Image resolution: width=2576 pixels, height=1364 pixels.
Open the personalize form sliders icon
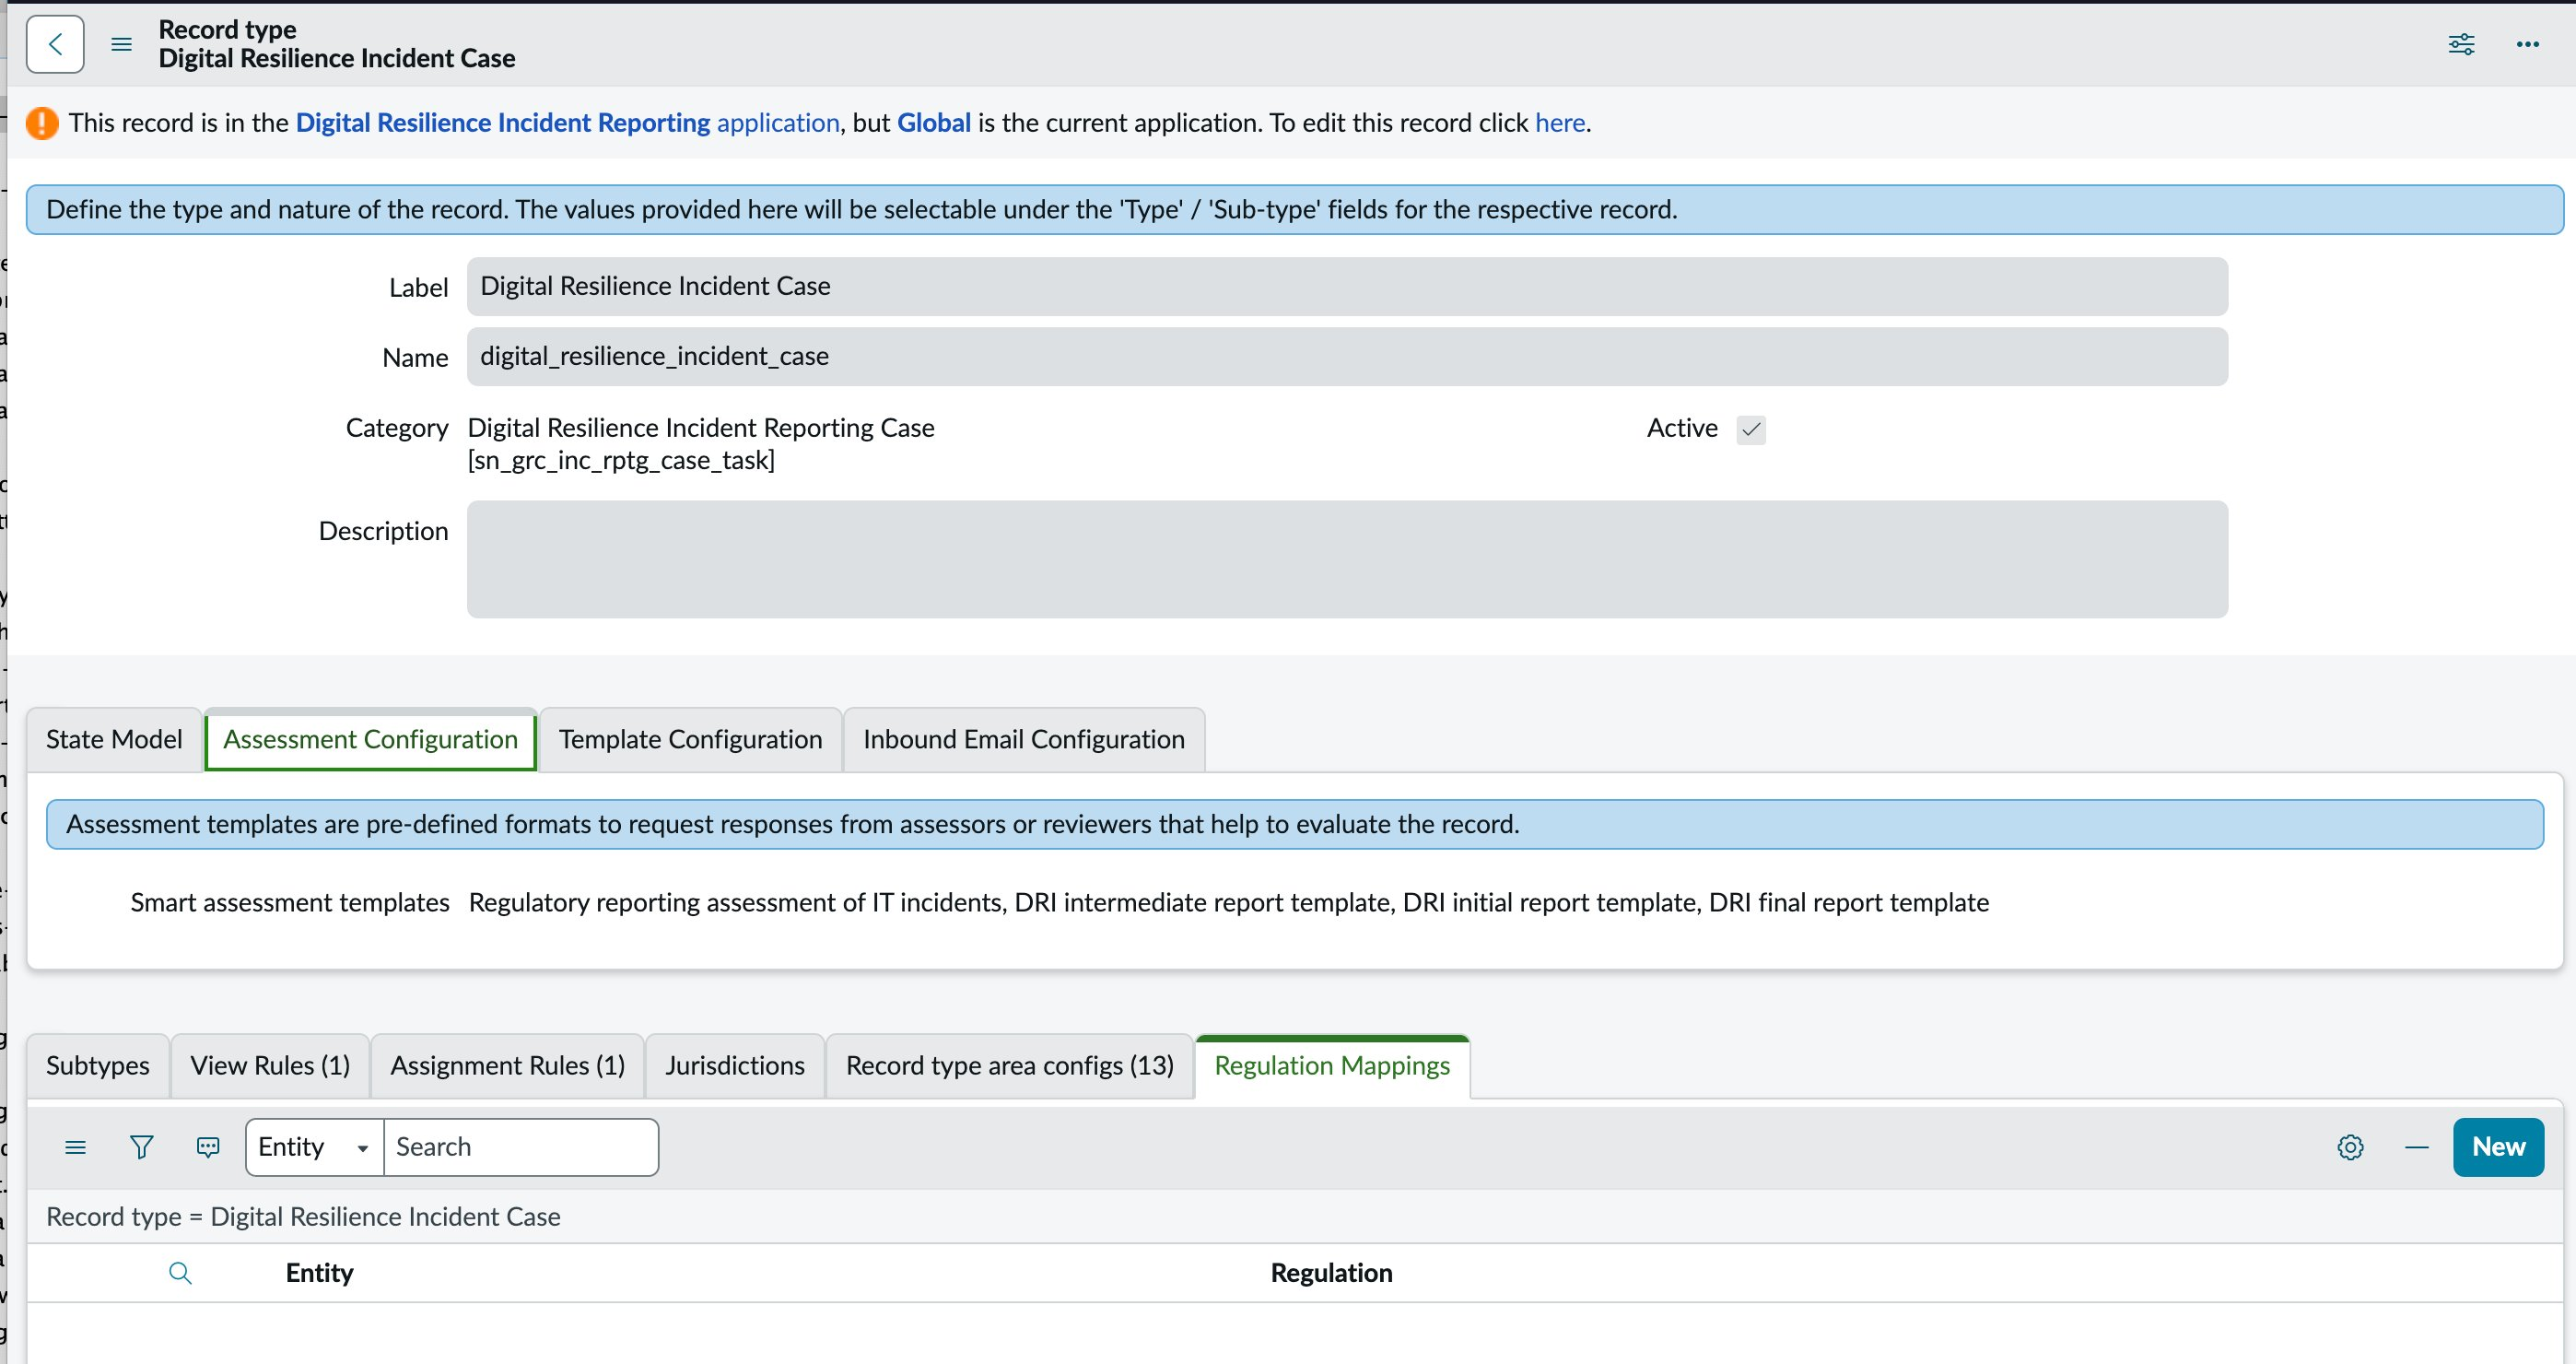[x=2461, y=44]
